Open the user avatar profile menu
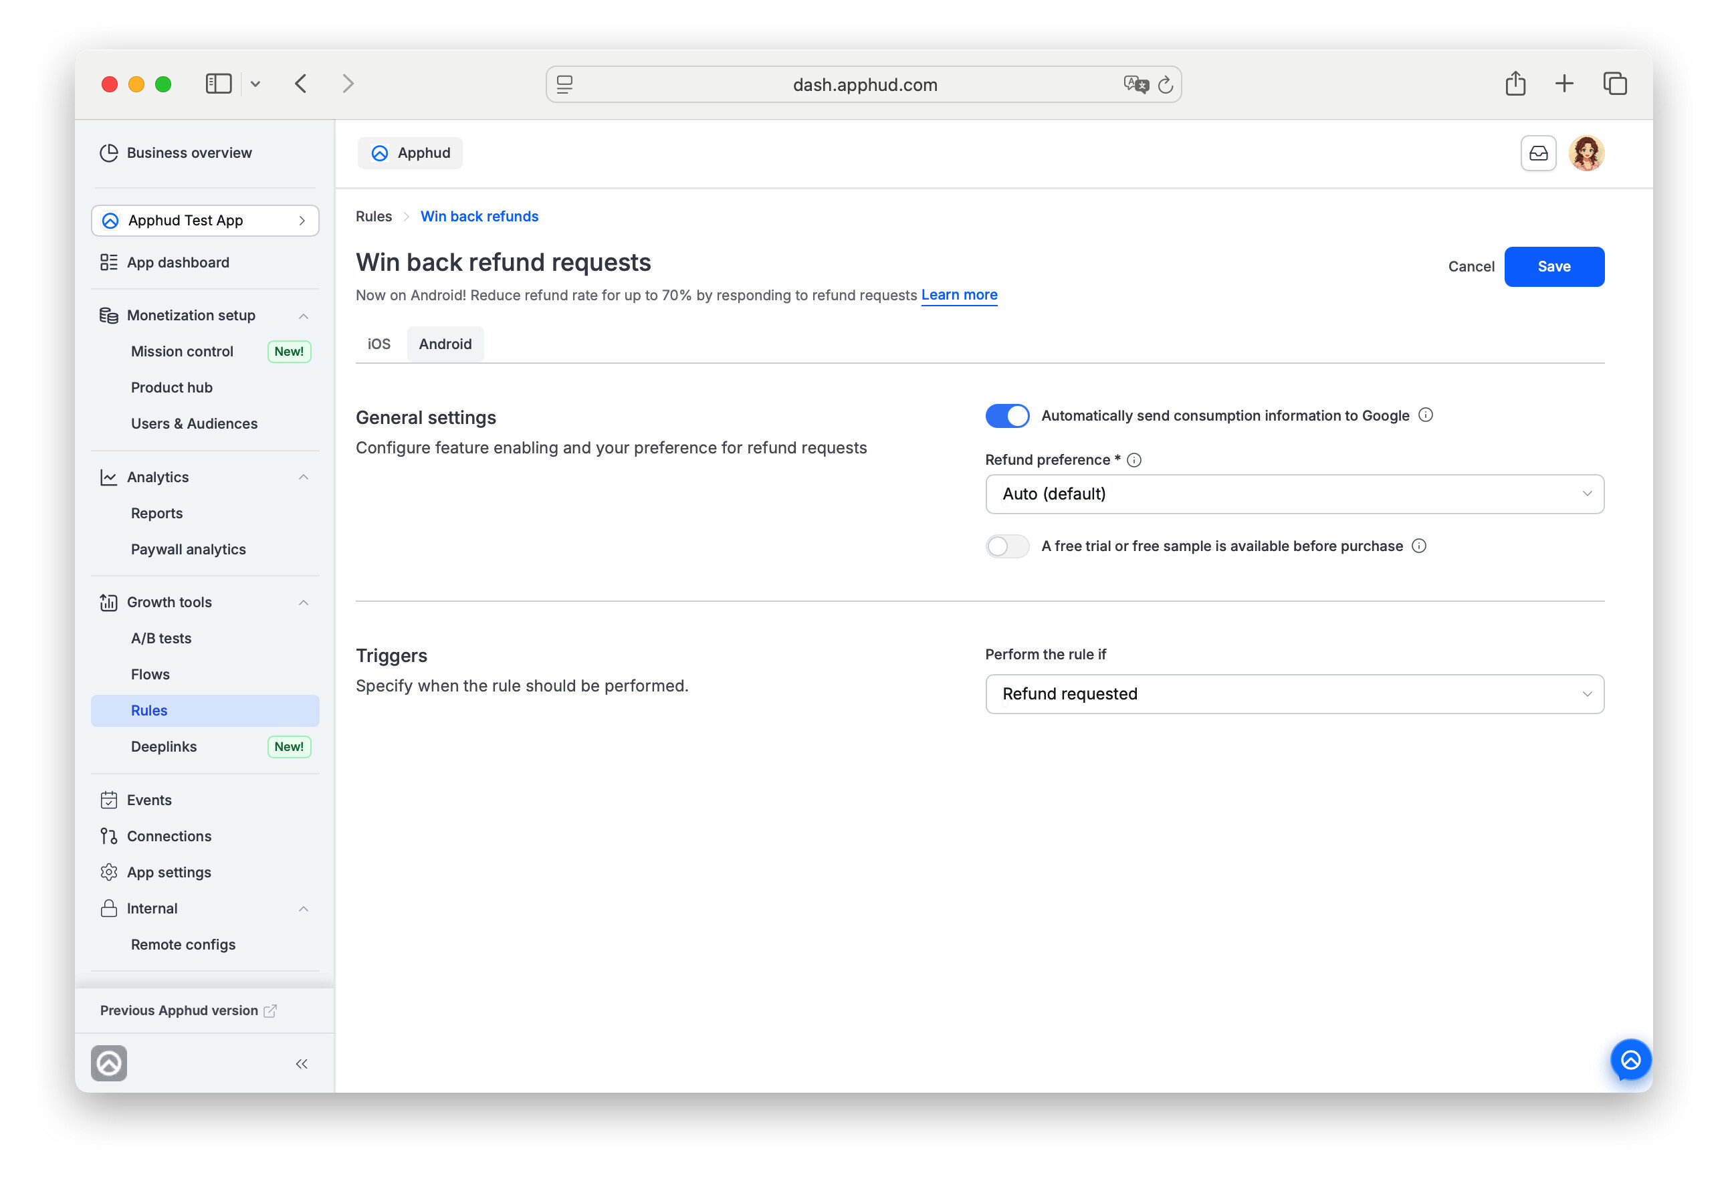 pos(1586,153)
